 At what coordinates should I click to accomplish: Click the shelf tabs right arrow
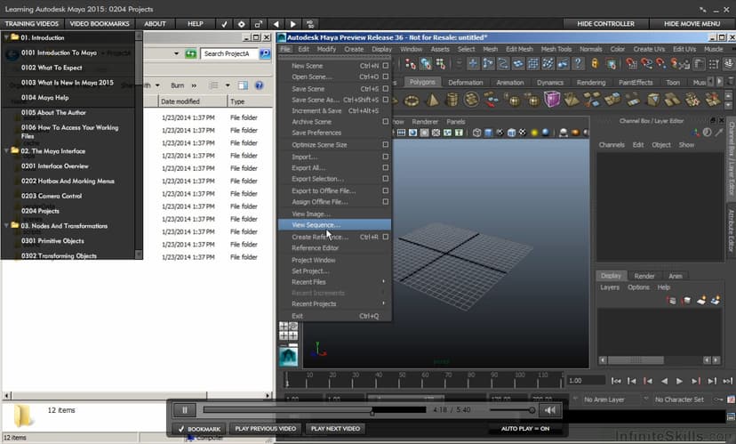click(x=720, y=82)
